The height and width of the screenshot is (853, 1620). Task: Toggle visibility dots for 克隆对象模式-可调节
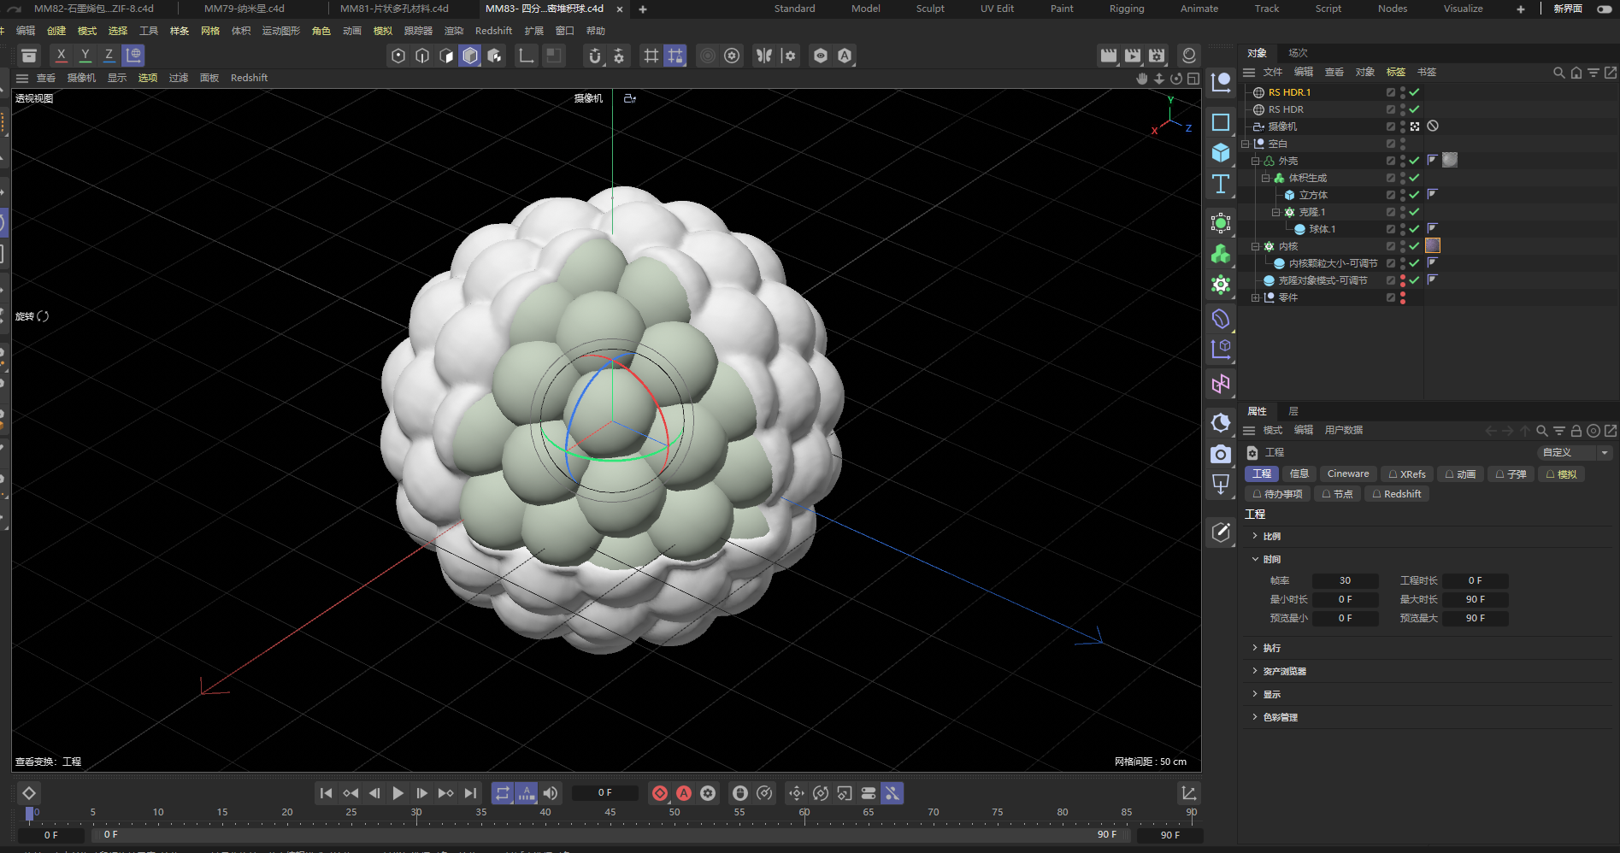click(x=1403, y=280)
